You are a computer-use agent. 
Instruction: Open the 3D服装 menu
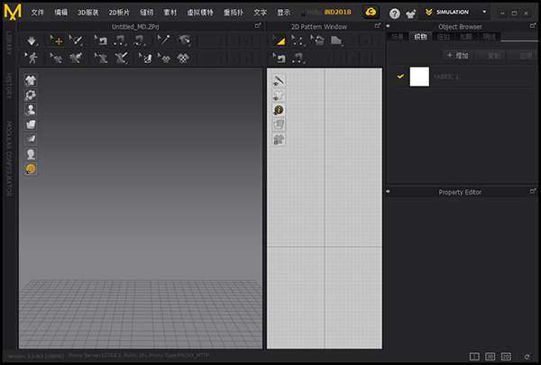click(x=88, y=13)
